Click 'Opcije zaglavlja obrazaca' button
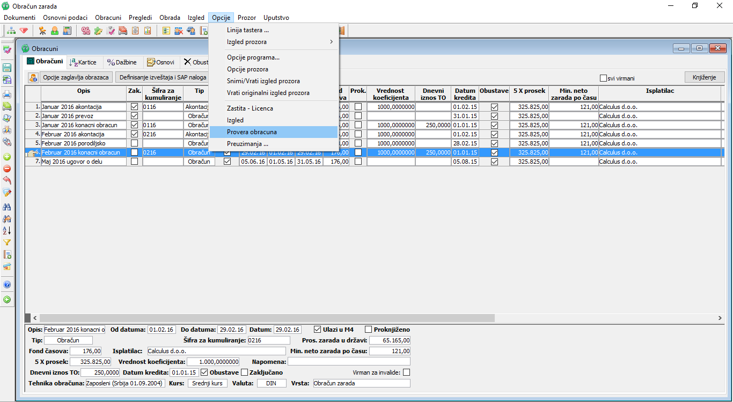This screenshot has width=733, height=402. [76, 77]
